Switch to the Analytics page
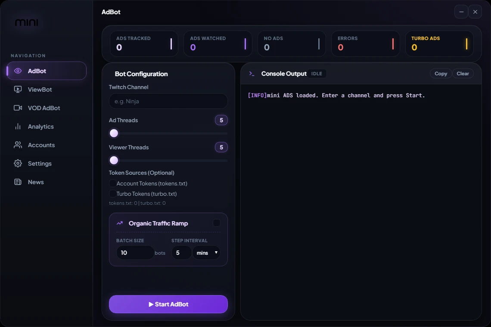491x327 pixels. click(47, 126)
